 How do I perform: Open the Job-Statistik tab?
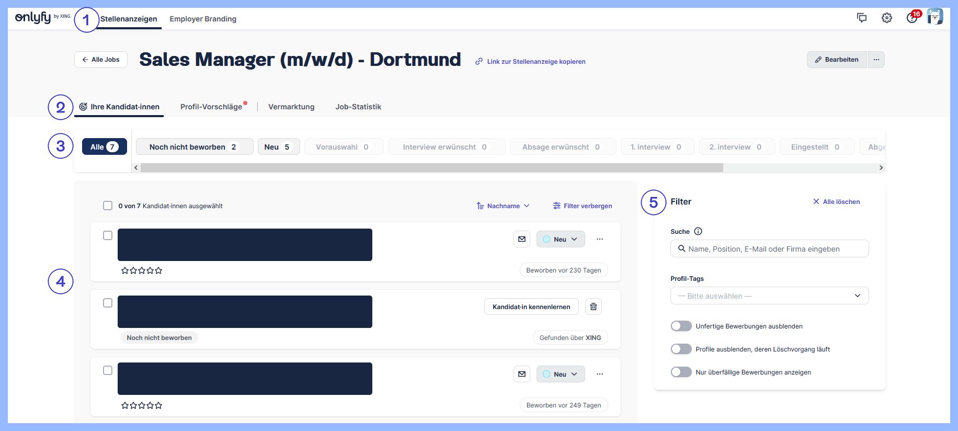pyautogui.click(x=358, y=107)
